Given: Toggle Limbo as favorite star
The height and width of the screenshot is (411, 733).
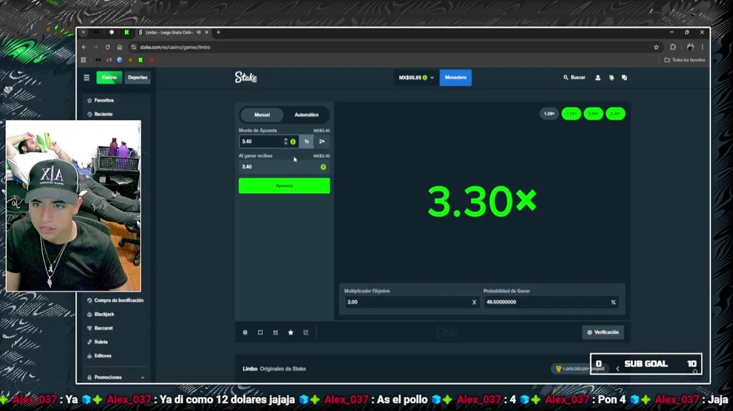Looking at the screenshot, I should (290, 332).
